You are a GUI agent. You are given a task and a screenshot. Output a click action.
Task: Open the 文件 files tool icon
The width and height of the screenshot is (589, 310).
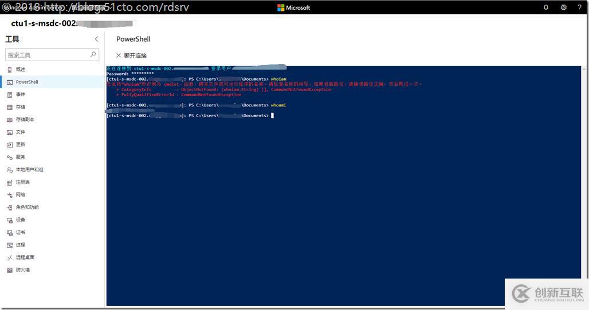pyautogui.click(x=10, y=132)
